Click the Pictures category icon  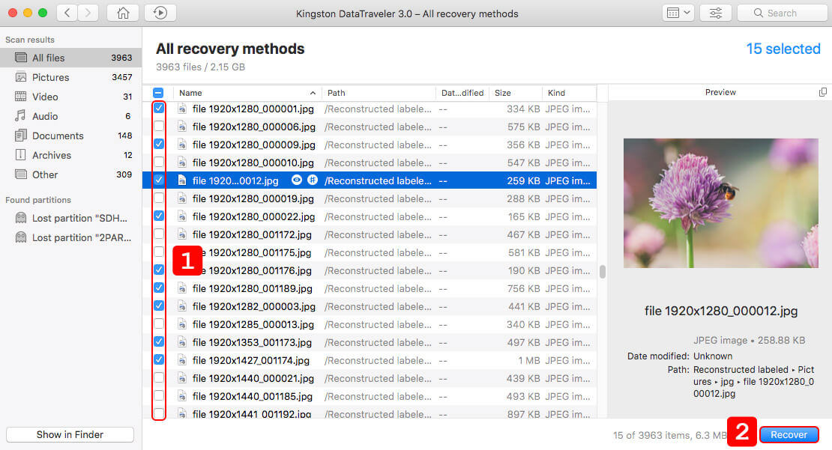(21, 77)
